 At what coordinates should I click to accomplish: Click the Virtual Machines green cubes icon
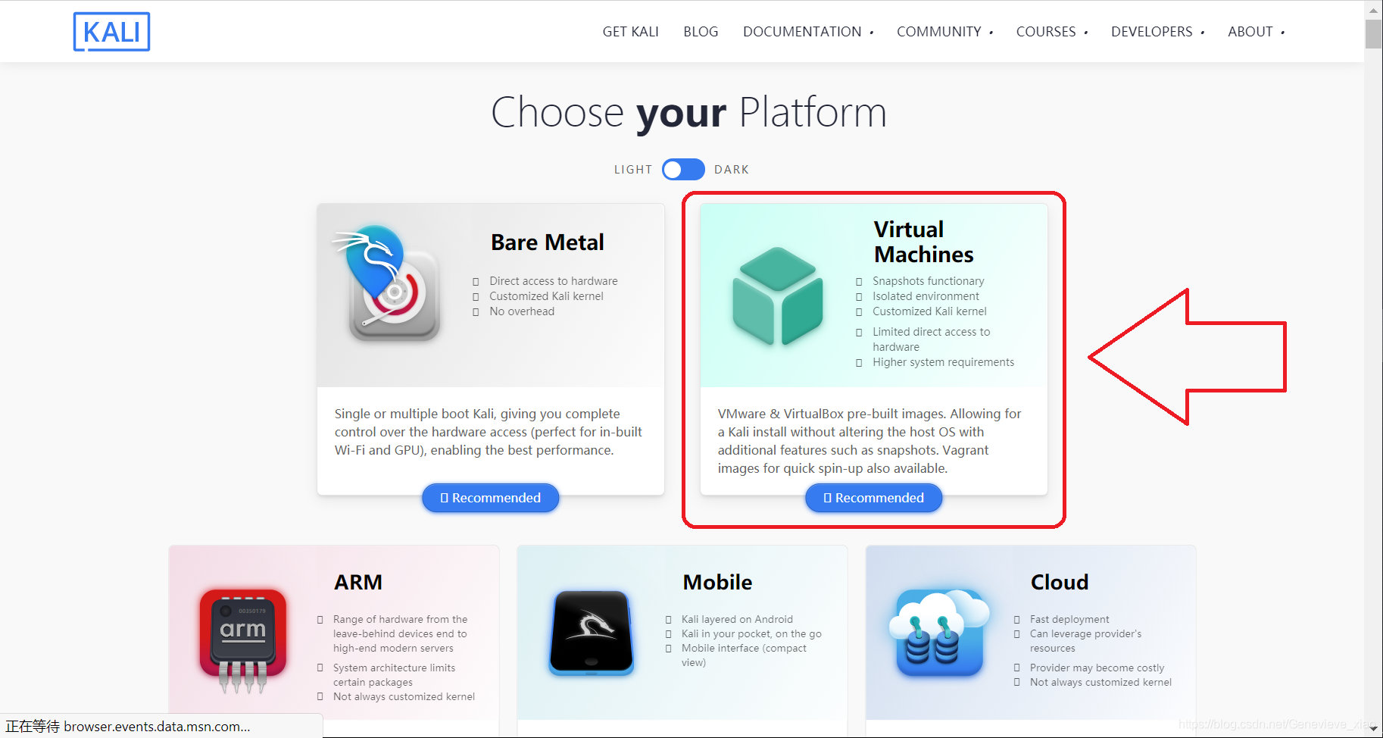point(777,296)
